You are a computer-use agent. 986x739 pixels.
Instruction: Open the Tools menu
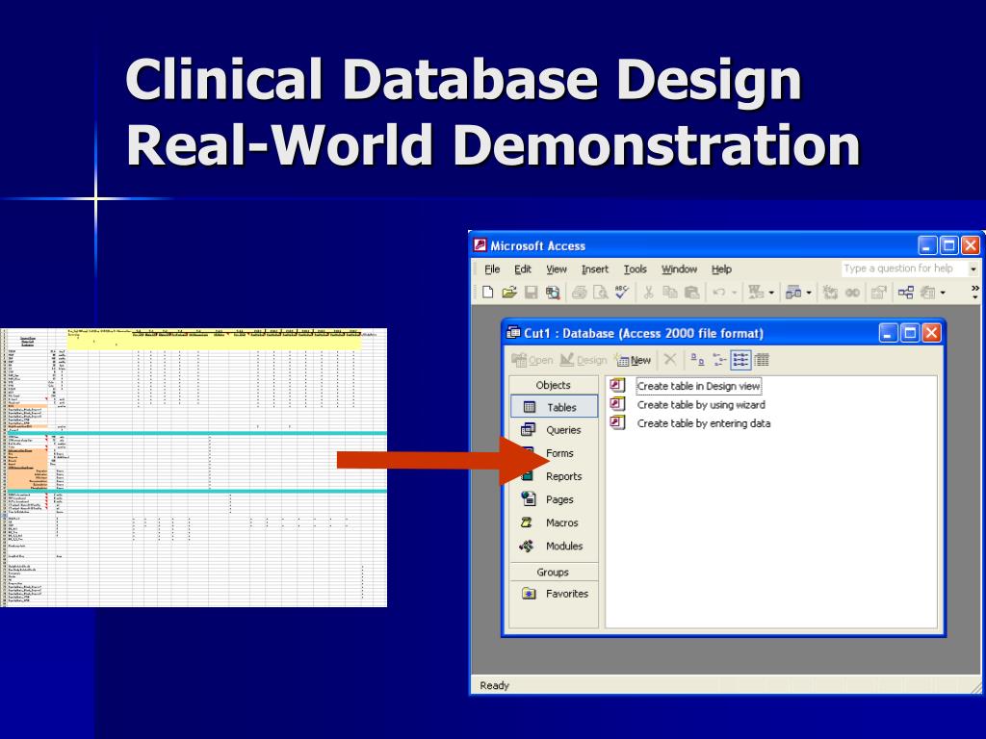coord(636,269)
